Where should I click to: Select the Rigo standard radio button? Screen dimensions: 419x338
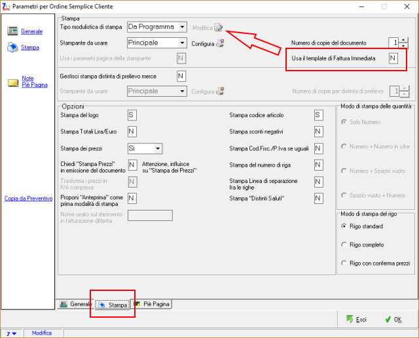point(344,226)
